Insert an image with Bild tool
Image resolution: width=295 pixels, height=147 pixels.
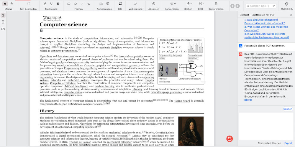[x=120, y=4]
